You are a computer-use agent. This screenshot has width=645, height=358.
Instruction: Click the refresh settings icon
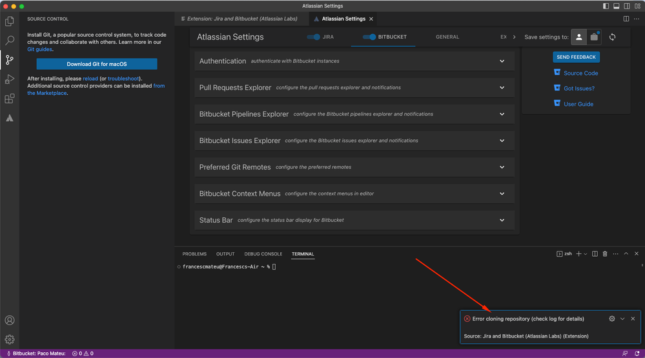(x=613, y=37)
